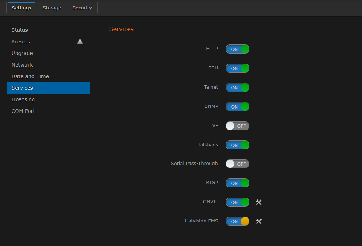Turn off SSH access
This screenshot has width=362, height=246.
coord(237,68)
